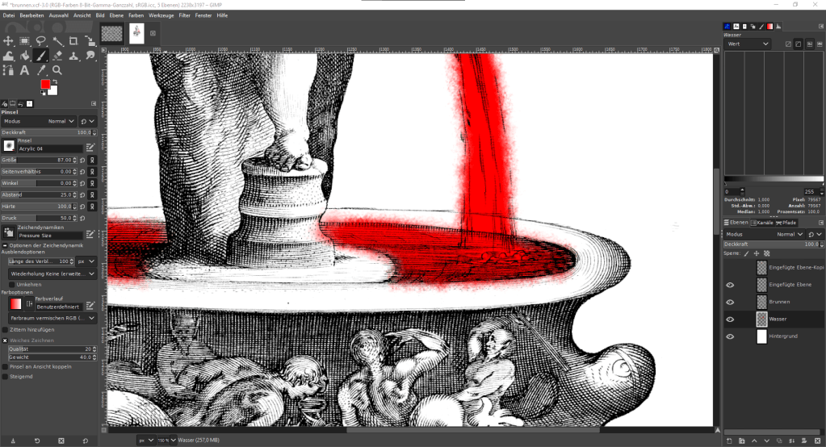Pick the Crop tool
826x447 pixels.
click(73, 40)
